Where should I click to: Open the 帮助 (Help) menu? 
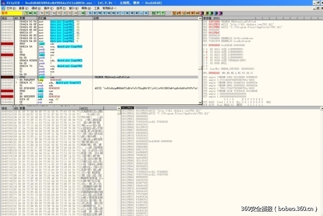tap(86, 8)
